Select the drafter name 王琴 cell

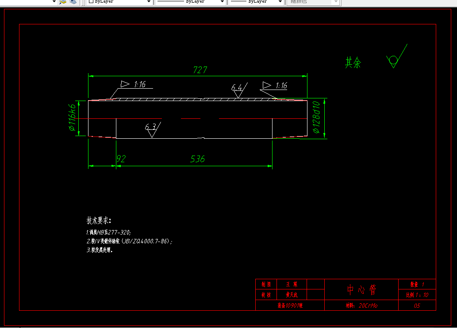292,284
